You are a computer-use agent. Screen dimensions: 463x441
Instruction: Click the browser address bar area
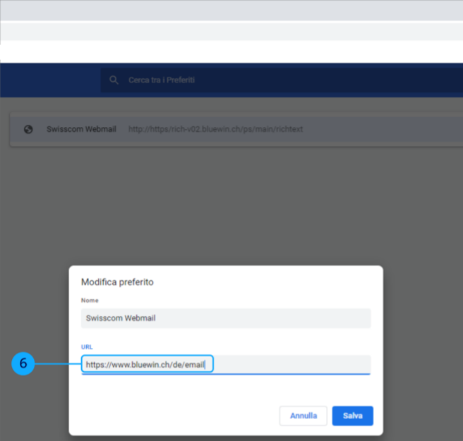click(231, 32)
